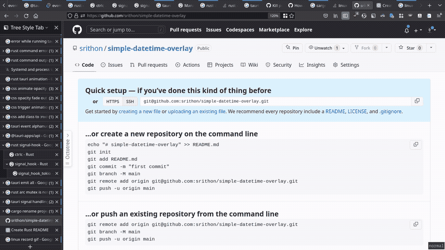Collapse the 'signal_hook - Rust' tab tree
The width and height of the screenshot is (445, 250).
(7, 164)
